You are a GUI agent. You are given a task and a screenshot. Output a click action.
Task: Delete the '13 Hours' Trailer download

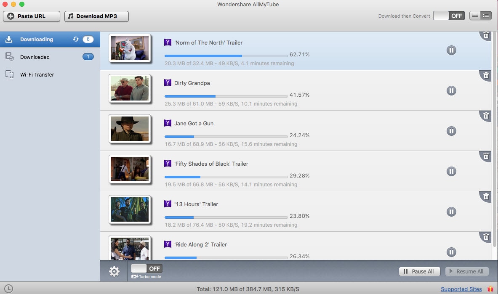pos(486,196)
